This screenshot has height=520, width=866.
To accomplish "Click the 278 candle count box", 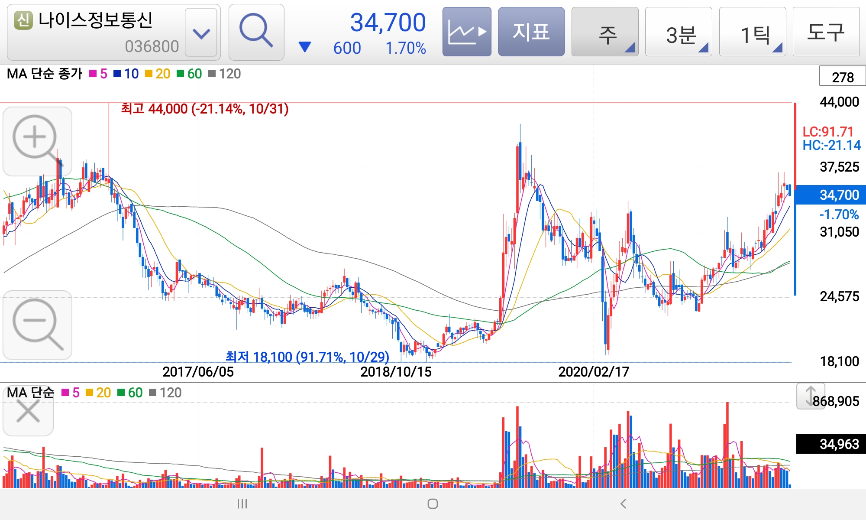I will [x=842, y=77].
